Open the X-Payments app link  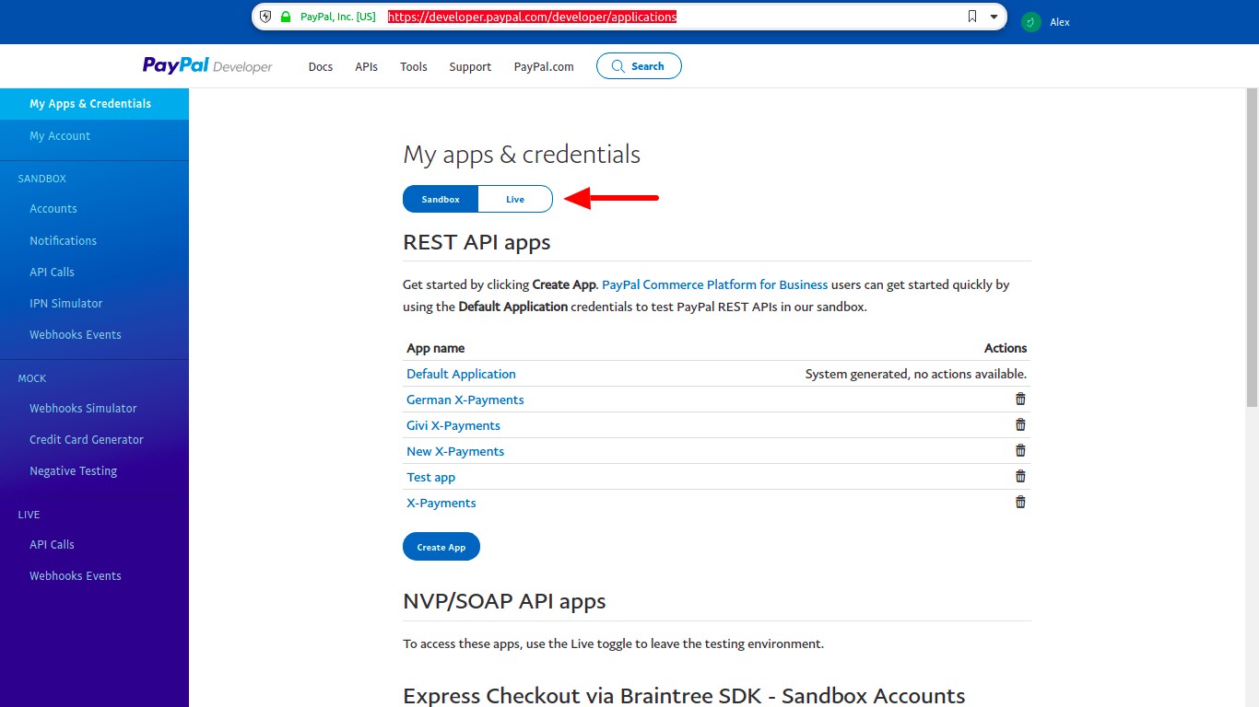pos(441,503)
